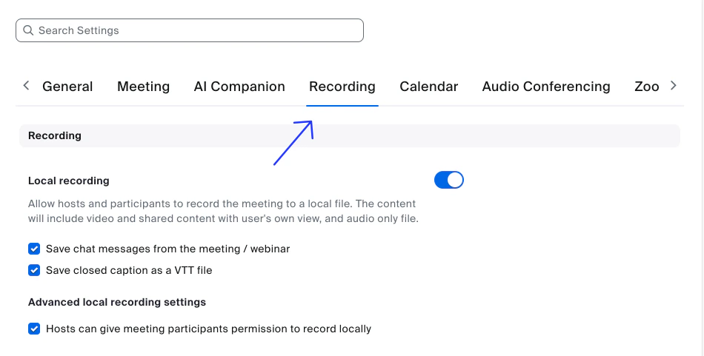
Task: Click the Recording section header
Action: pos(349,136)
